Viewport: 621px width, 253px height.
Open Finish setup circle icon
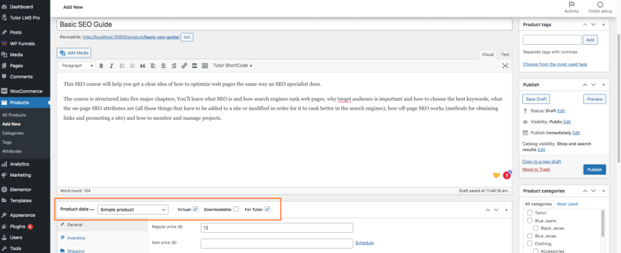point(600,5)
